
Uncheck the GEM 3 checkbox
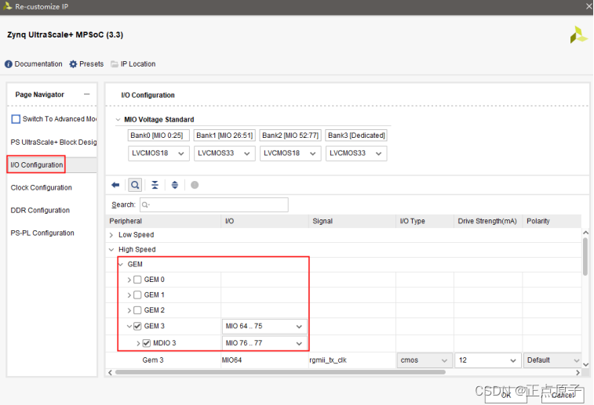pyautogui.click(x=137, y=326)
